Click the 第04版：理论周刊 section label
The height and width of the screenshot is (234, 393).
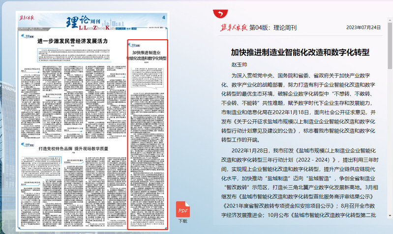click(273, 27)
